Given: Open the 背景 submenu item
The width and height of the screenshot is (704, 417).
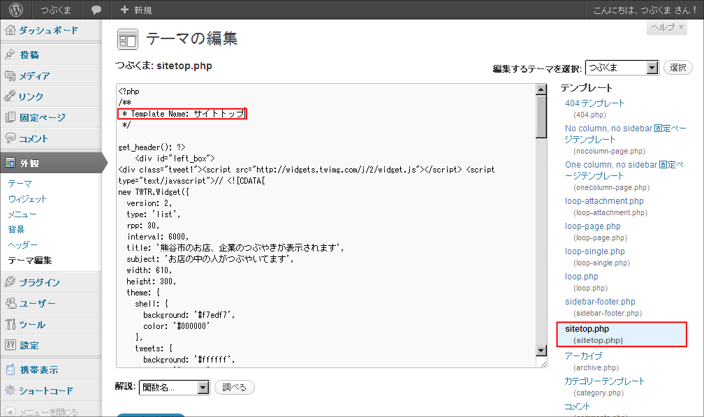Looking at the screenshot, I should pyautogui.click(x=17, y=229).
